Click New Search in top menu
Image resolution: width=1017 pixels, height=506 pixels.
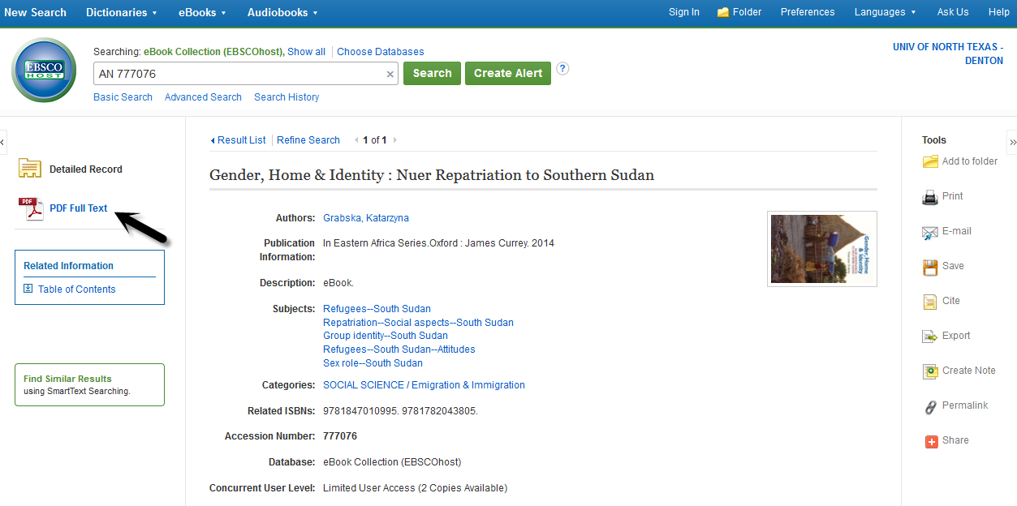click(35, 12)
